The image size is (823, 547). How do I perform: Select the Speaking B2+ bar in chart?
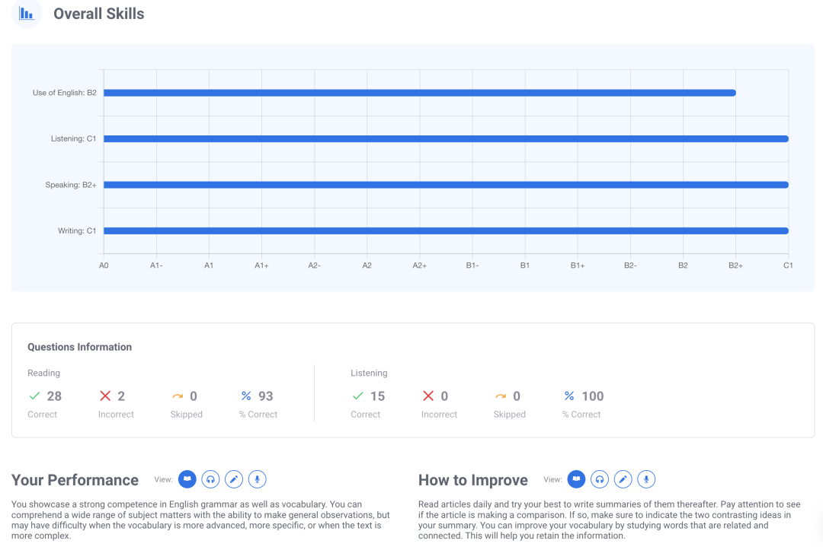pyautogui.click(x=446, y=185)
